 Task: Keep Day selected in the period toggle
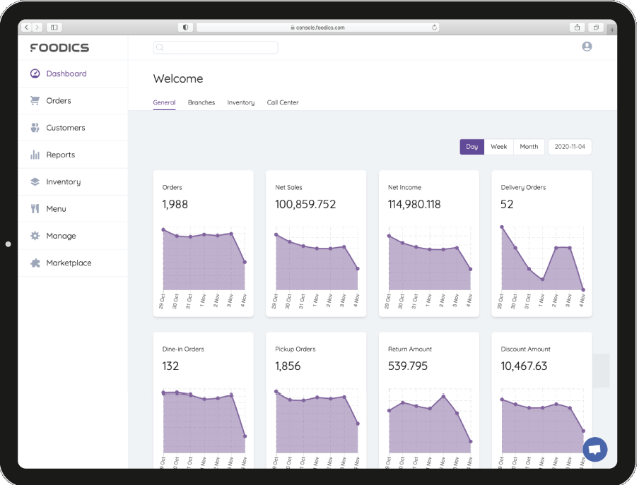(472, 147)
